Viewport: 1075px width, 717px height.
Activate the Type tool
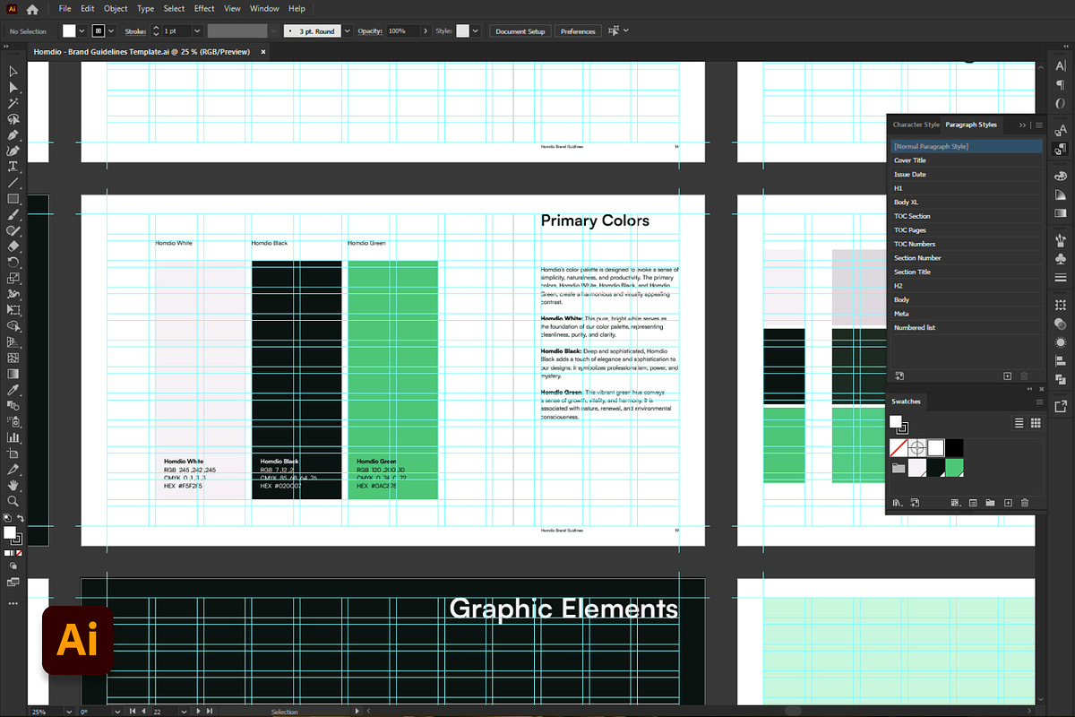pyautogui.click(x=13, y=167)
